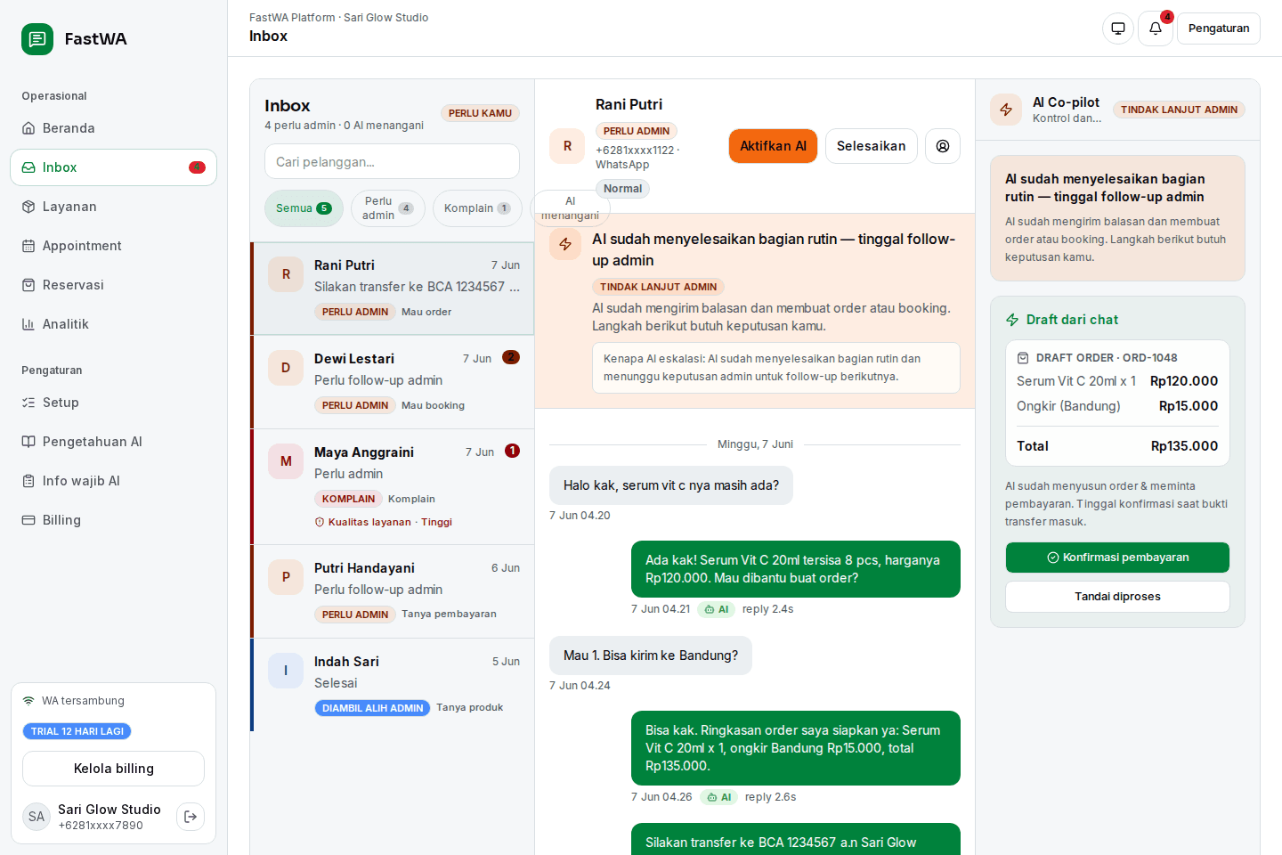Click the Rani Putri avatar in chat header

pos(567,146)
